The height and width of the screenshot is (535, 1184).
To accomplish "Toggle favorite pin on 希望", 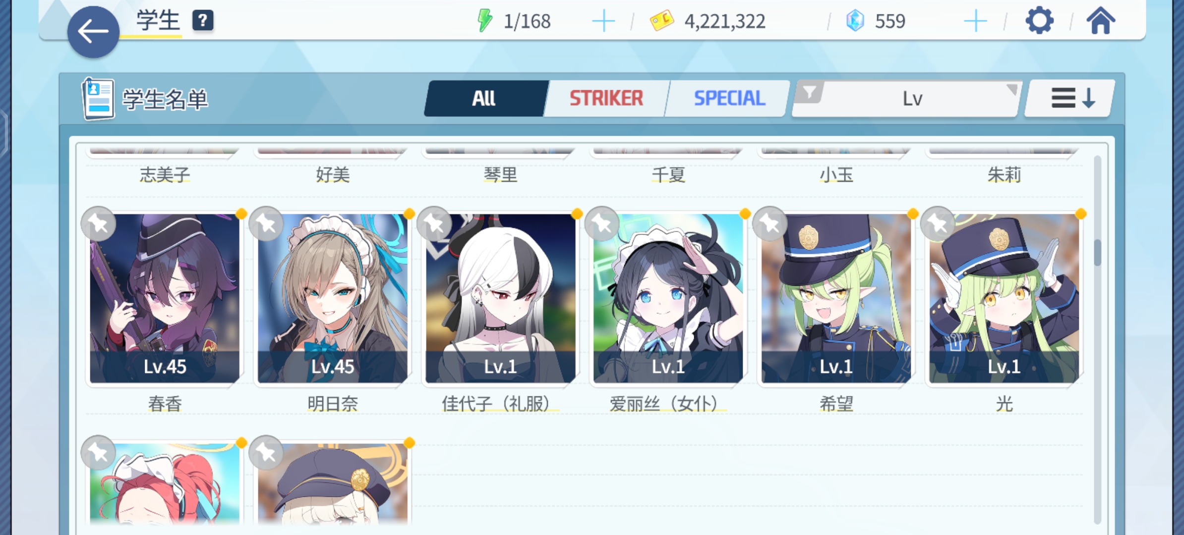I will (x=770, y=224).
